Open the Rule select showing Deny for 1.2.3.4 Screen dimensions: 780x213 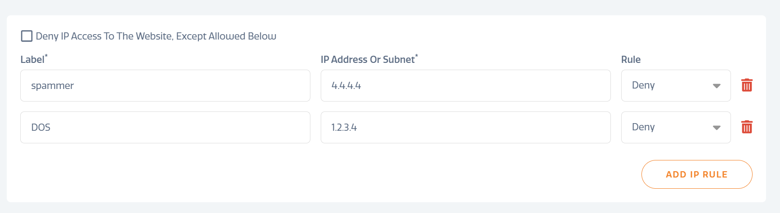tap(676, 127)
